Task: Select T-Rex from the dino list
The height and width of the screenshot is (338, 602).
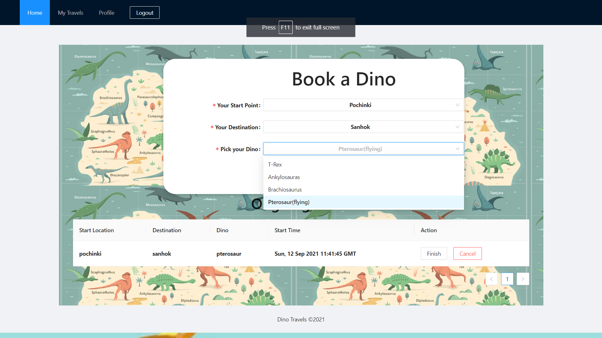Action: (275, 165)
